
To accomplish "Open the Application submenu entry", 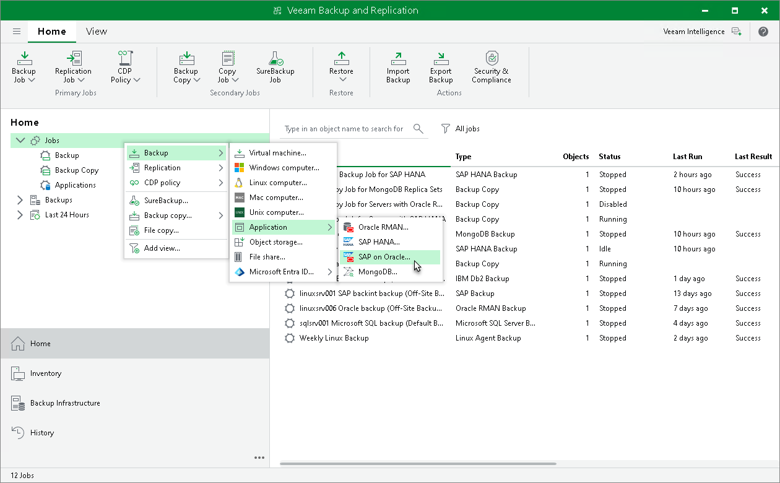I will (283, 227).
